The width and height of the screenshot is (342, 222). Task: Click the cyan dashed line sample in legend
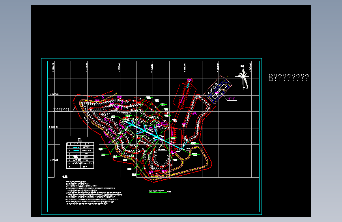pos(76,147)
